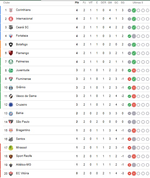Click Juventude's circled red loss icon
This screenshot has height=178, width=150.
coord(134,71)
